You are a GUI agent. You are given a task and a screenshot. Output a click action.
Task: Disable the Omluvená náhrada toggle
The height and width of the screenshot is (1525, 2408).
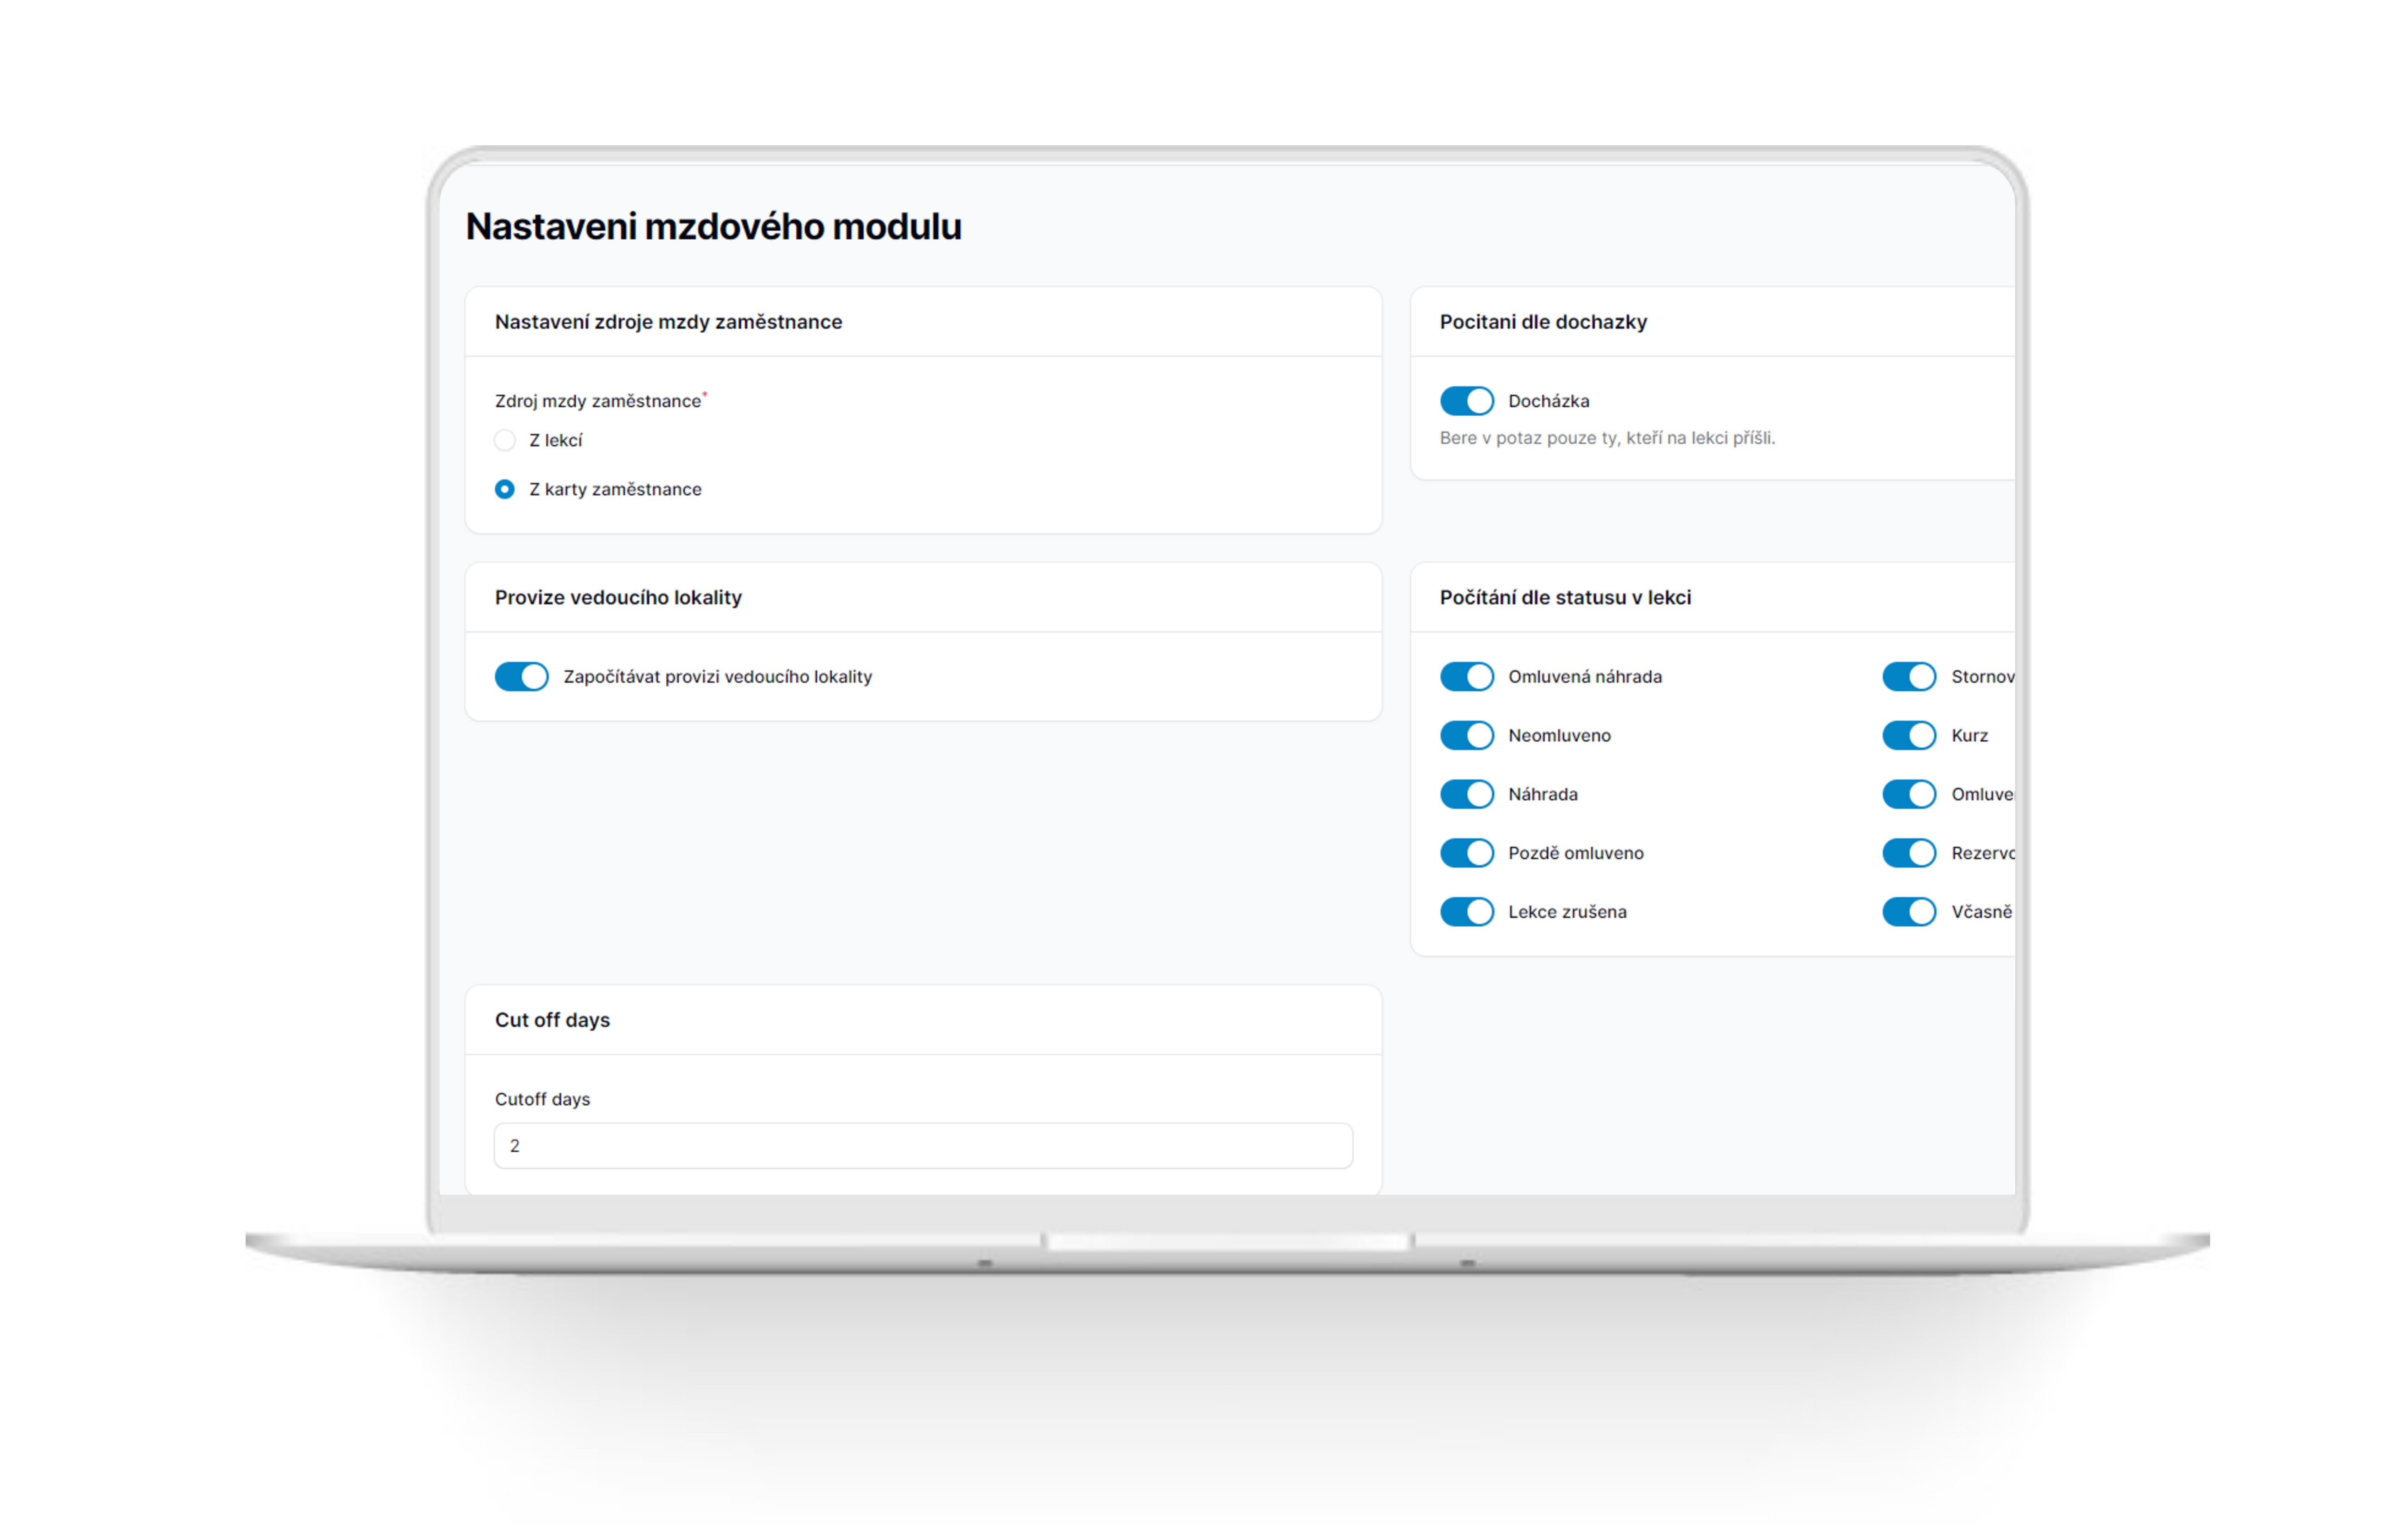click(1466, 677)
